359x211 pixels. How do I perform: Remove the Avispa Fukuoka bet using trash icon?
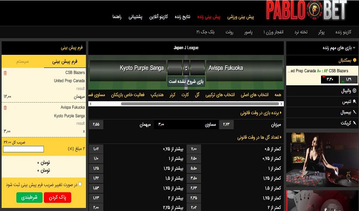pos(5,108)
